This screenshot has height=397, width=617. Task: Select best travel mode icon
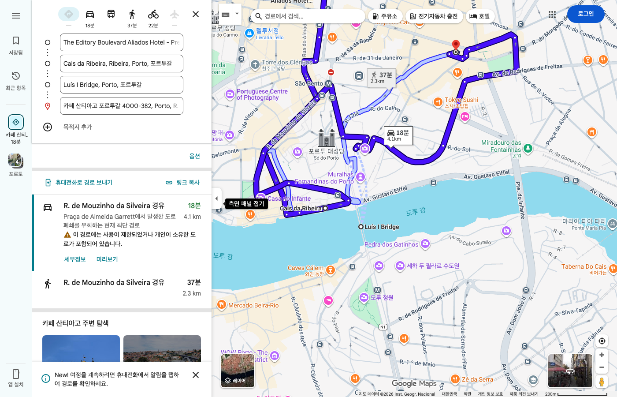tap(69, 14)
